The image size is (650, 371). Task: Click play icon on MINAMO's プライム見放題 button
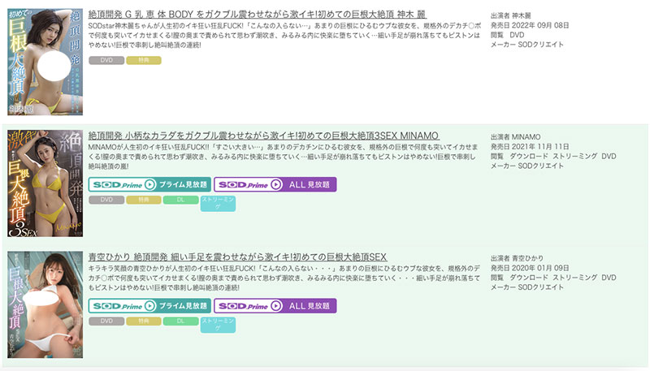(x=149, y=184)
